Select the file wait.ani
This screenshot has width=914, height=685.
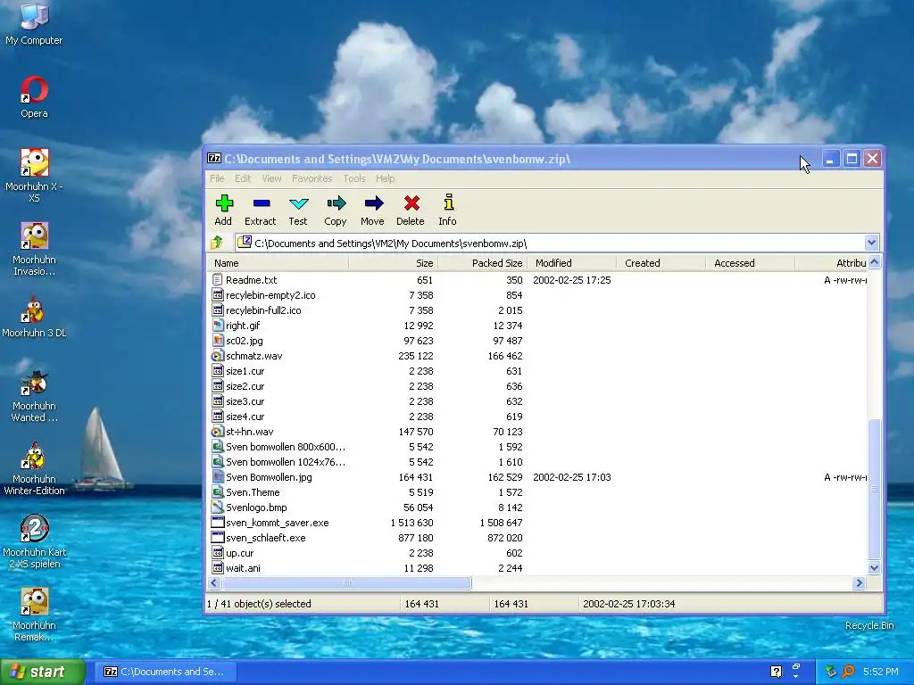coord(243,568)
